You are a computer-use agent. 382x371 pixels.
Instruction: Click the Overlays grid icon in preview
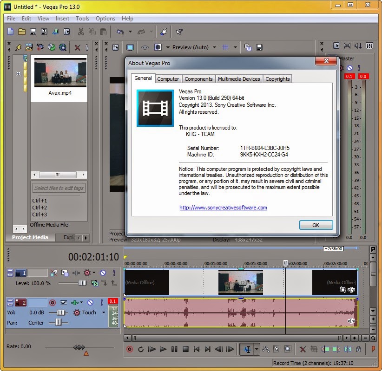click(x=225, y=47)
